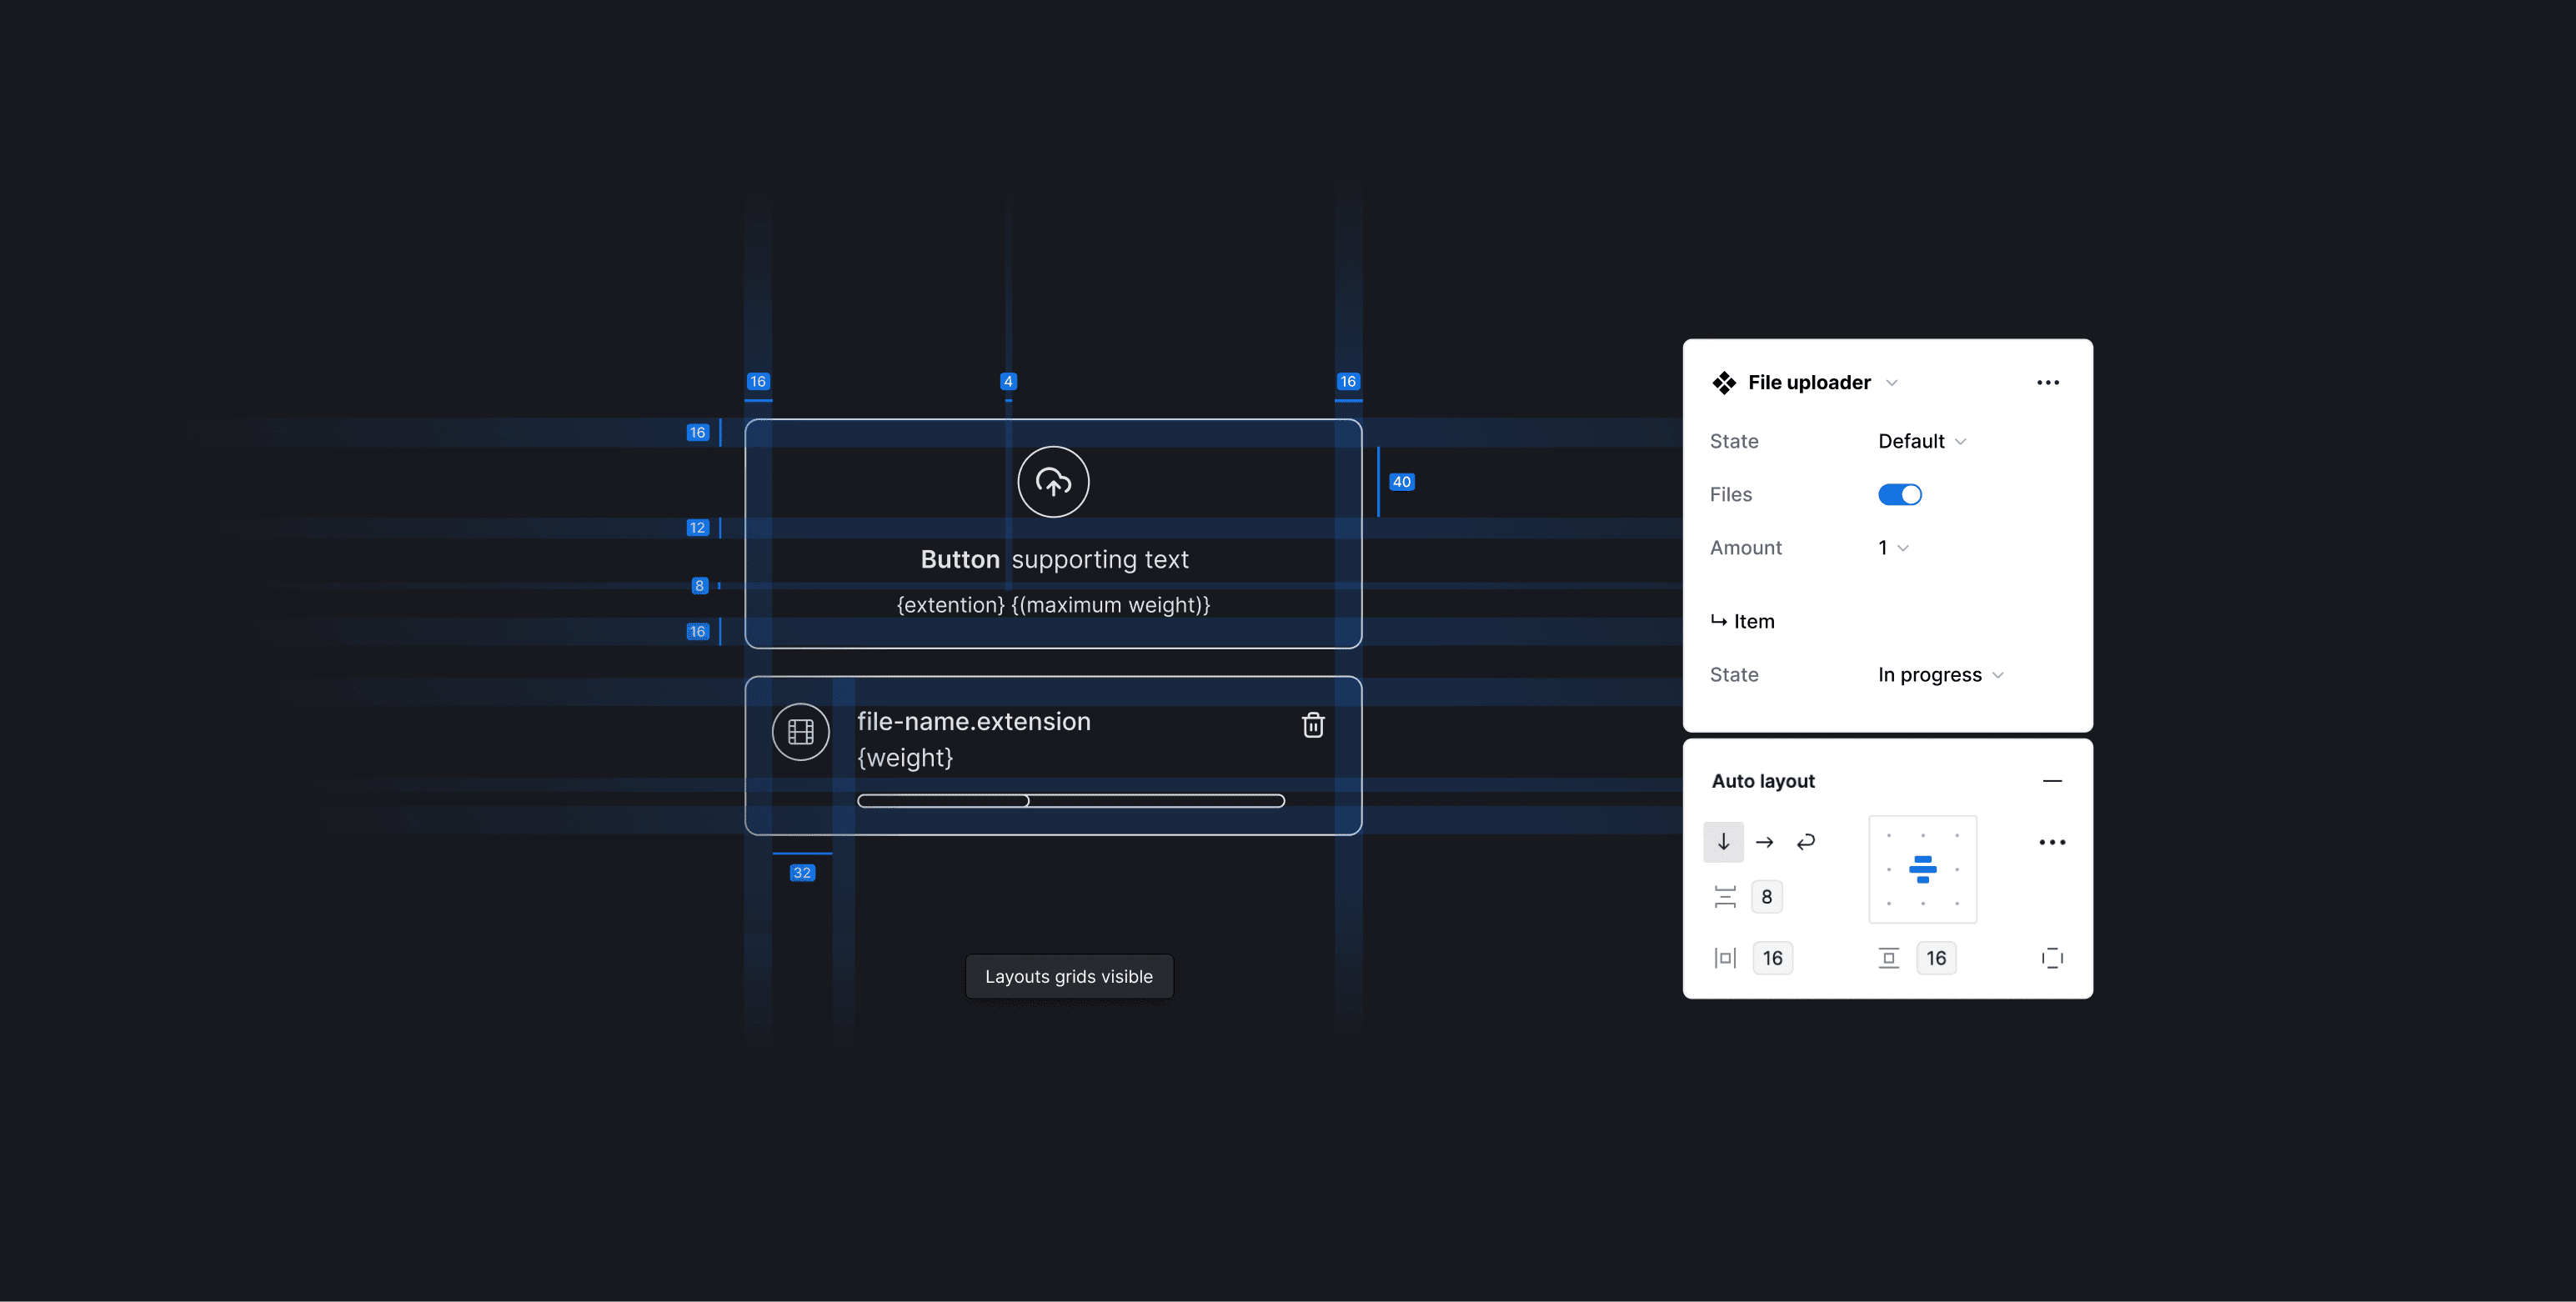Edit the vertical gap value 8

coord(1766,897)
